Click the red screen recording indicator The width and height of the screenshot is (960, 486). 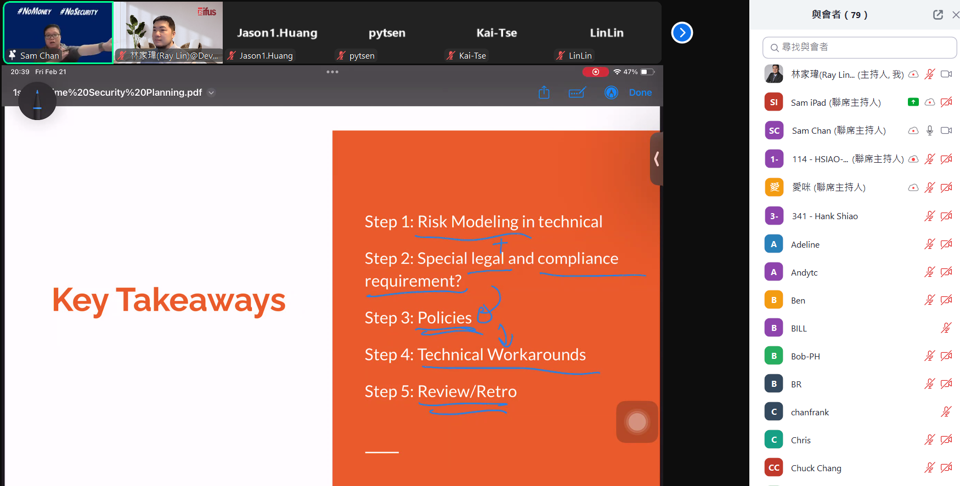pos(595,72)
